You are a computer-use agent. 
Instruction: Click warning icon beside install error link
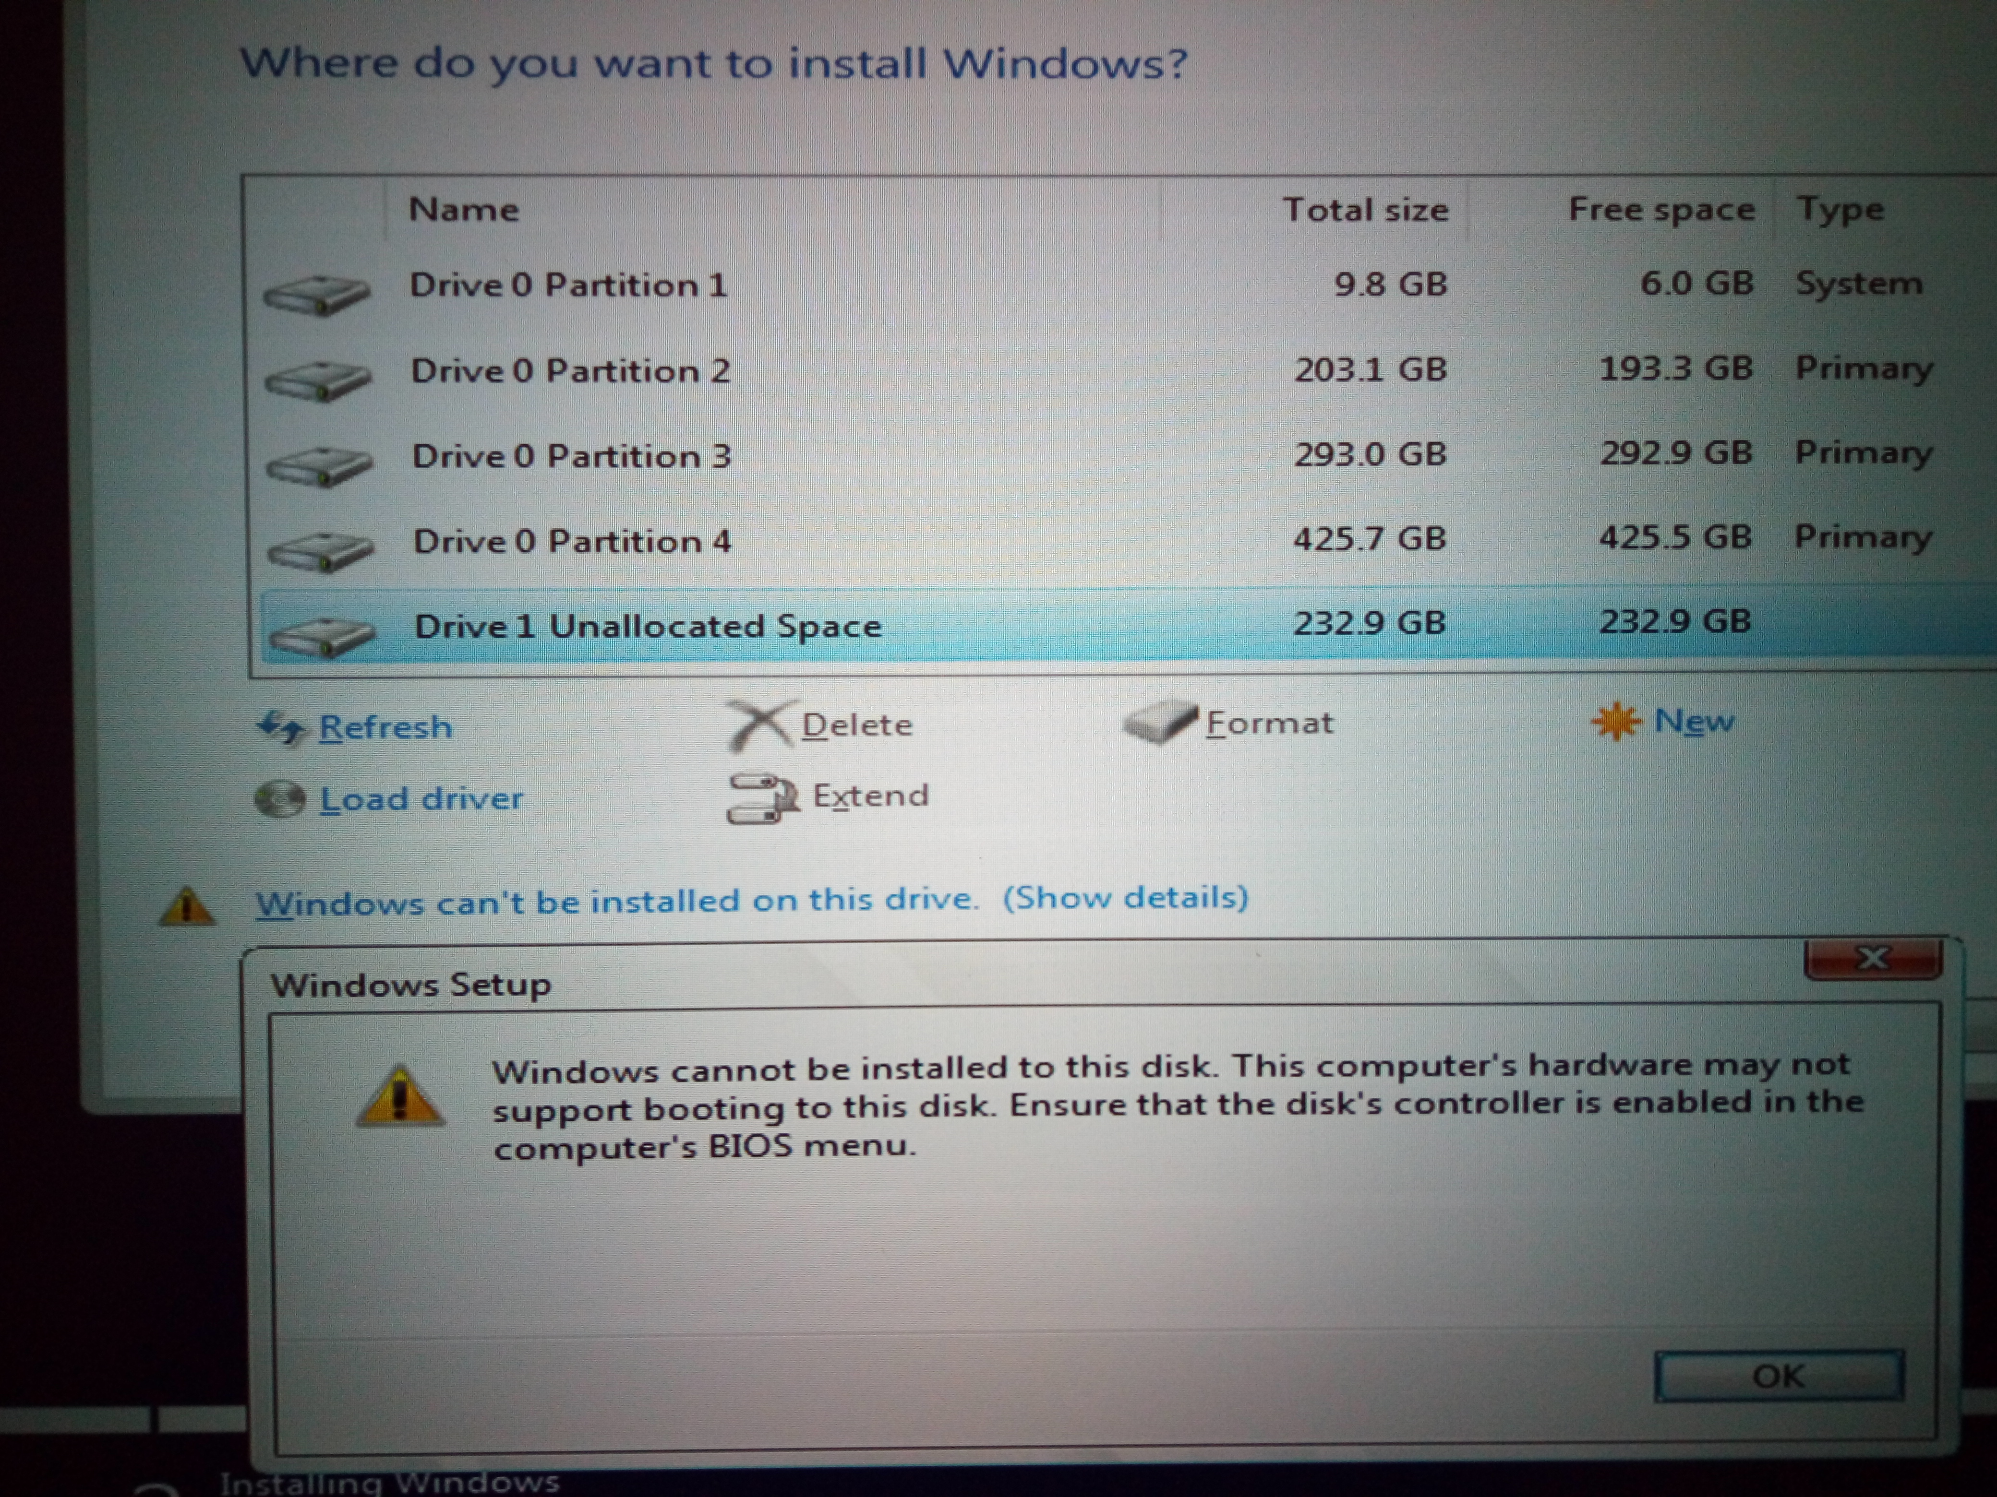186,906
